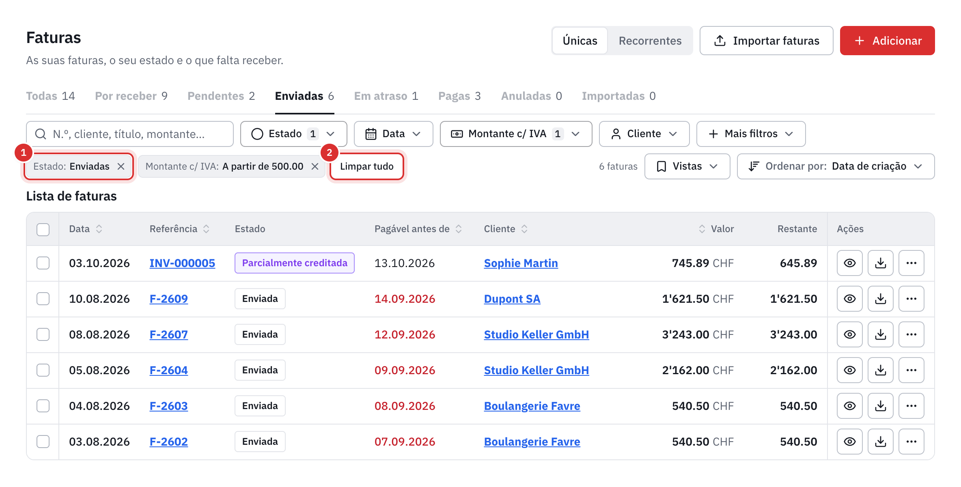The width and height of the screenshot is (961, 487).
Task: Click Limpar tudo to clear filters
Action: [x=366, y=166]
